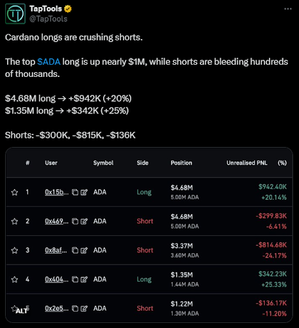The image size is (299, 328).
Task: Open user 0x8af... address link
Action: [56, 250]
